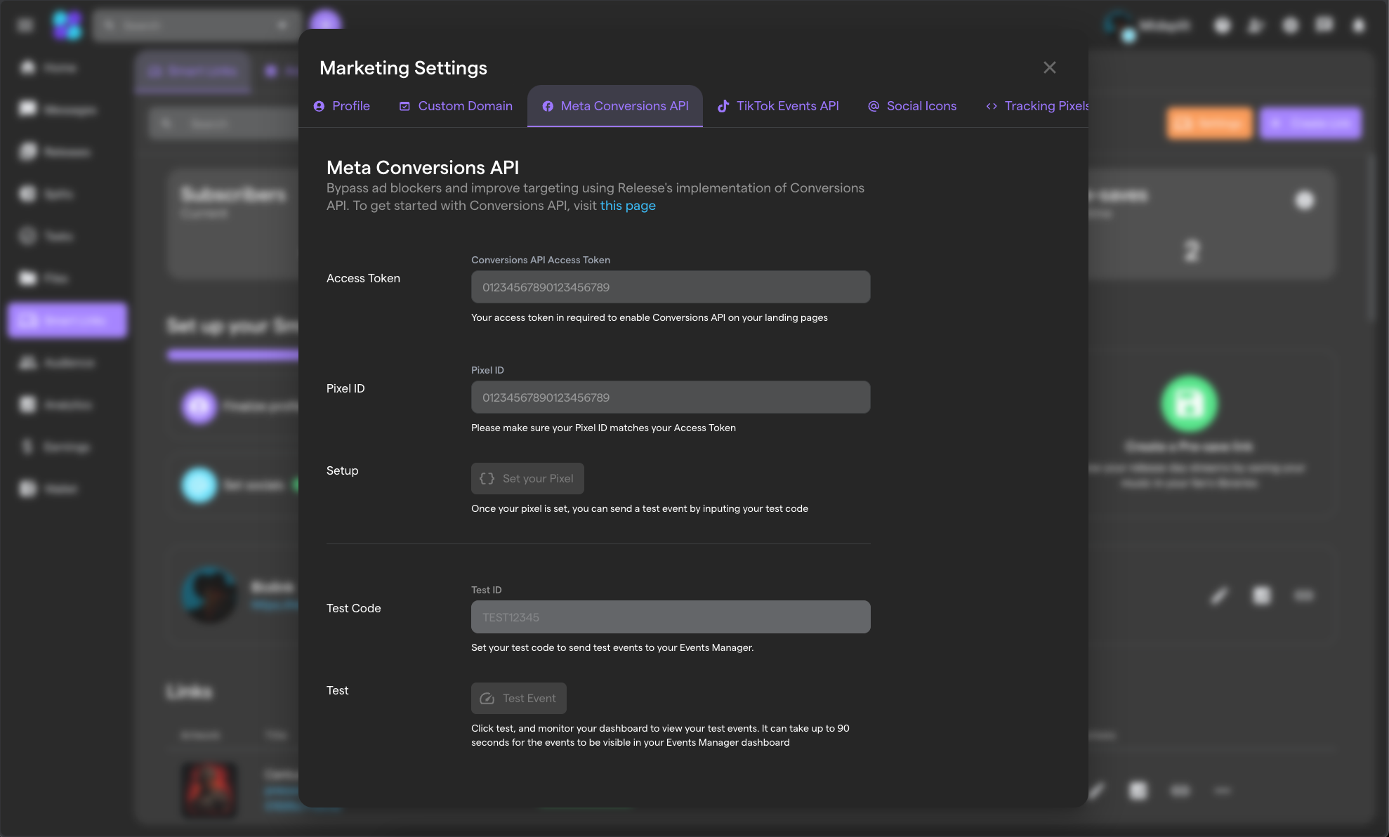Viewport: 1389px width, 837px height.
Task: Click the "Marketing Settings" dialog title
Action: pos(403,68)
